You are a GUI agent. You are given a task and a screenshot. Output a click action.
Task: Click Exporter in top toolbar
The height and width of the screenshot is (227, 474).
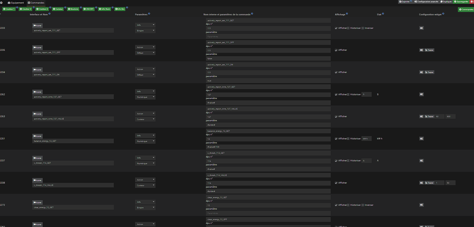pos(404,2)
